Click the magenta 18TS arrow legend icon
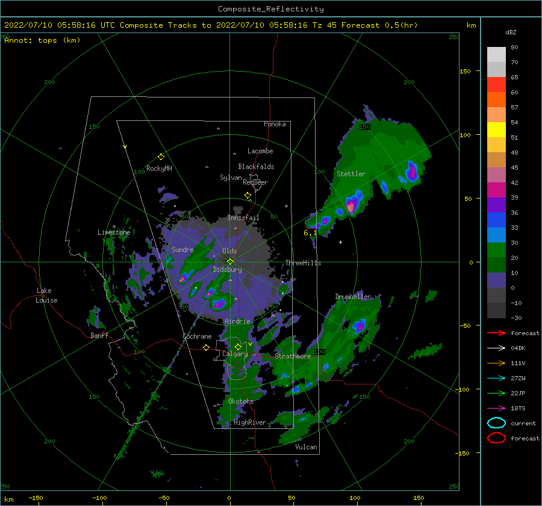Viewport: 542px width, 506px height. pyautogui.click(x=496, y=409)
